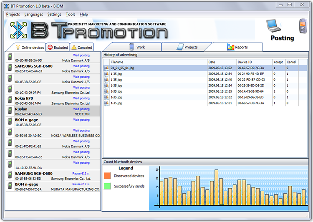
Task: Click file icon of 1-35.jpg dated 12:02
Action: pyautogui.click(x=107, y=97)
